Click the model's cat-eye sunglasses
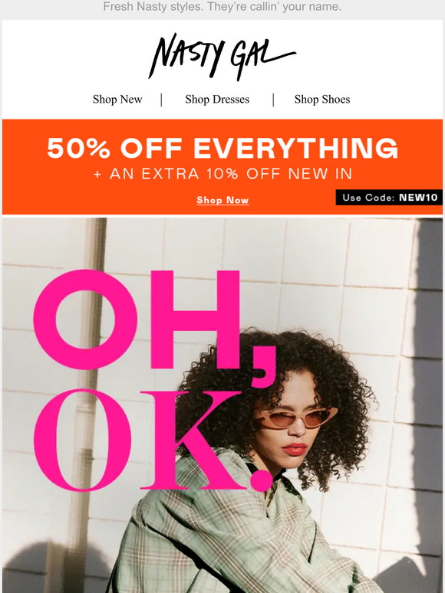 pos(298,417)
